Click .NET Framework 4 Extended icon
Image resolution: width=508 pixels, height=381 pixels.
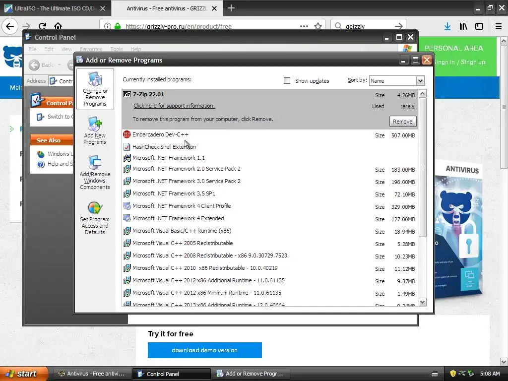127,218
